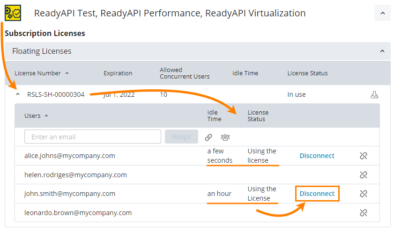Unassign leonardo.brown@mycompany.com using the unlink icon
The width and height of the screenshot is (394, 231).
point(363,213)
